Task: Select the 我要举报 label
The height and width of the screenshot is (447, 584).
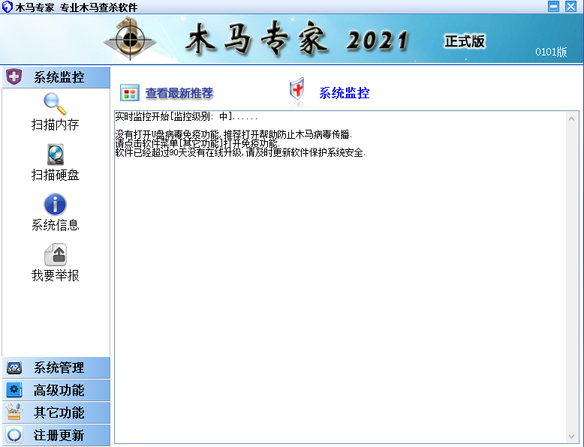Action: click(x=55, y=275)
